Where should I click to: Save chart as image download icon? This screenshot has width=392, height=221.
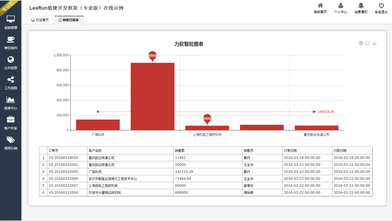[x=374, y=43]
